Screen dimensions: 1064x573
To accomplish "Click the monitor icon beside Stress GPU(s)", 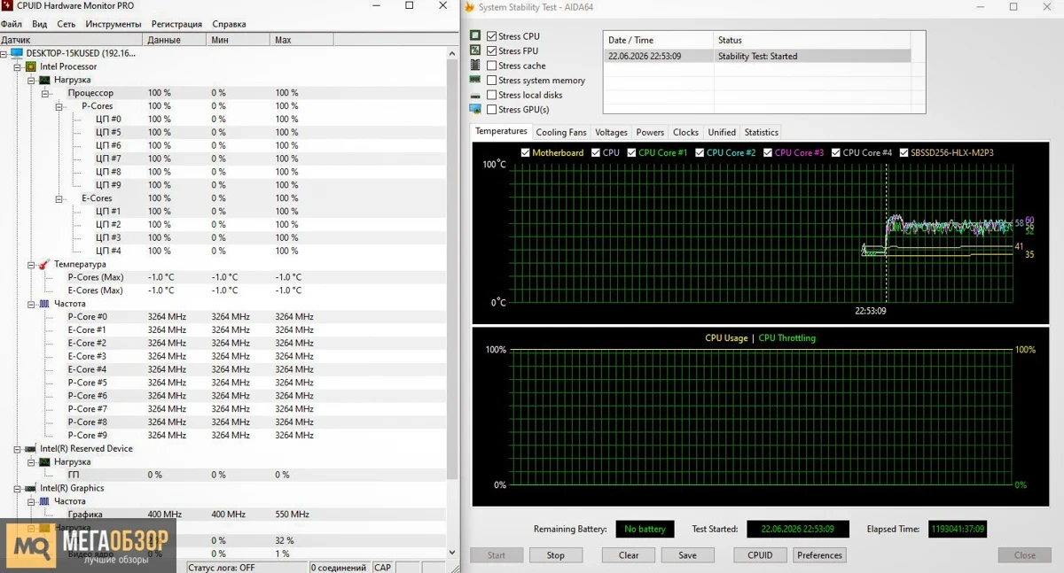I will click(475, 109).
